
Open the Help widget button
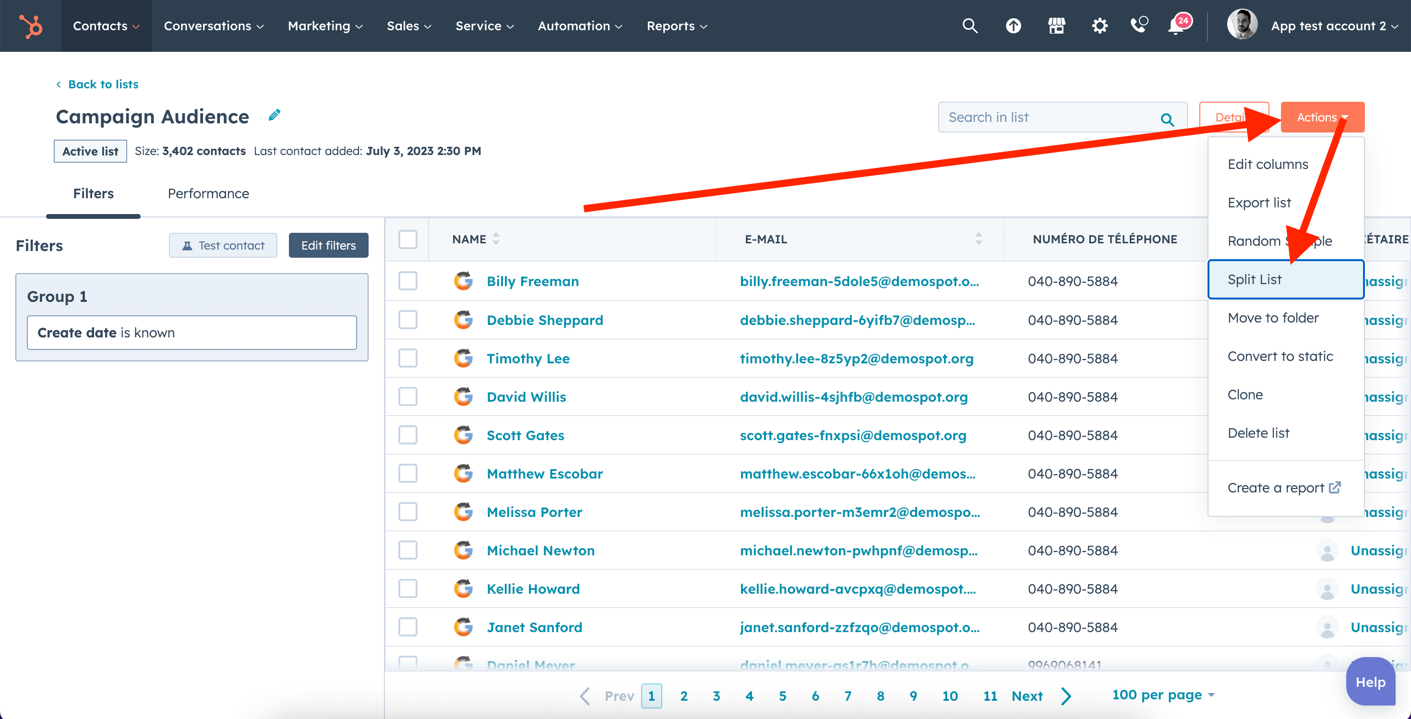[1371, 682]
